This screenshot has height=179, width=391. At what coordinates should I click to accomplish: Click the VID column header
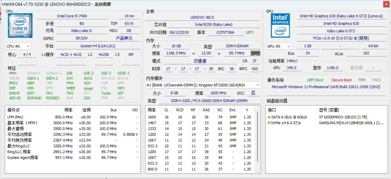point(129,110)
